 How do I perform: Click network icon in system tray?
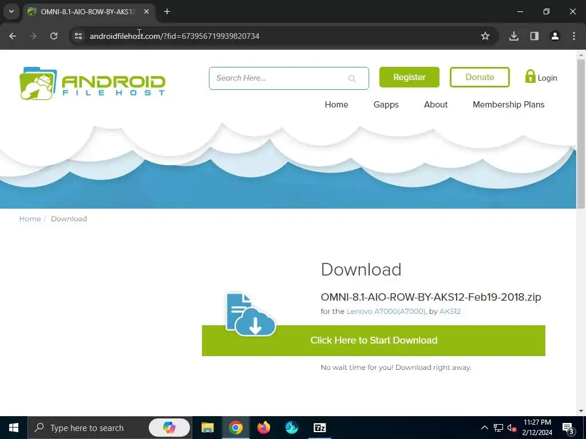pyautogui.click(x=498, y=428)
